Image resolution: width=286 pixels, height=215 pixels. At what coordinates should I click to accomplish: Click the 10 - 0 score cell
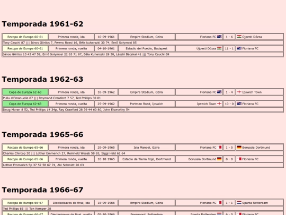tap(229, 104)
